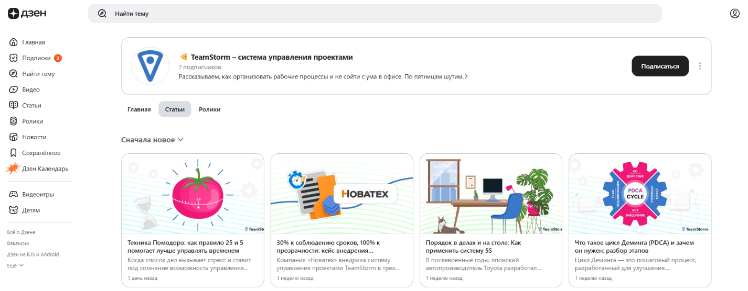Image resolution: width=748 pixels, height=291 pixels.
Task: Click the search compass icon in search bar
Action: coord(102,14)
